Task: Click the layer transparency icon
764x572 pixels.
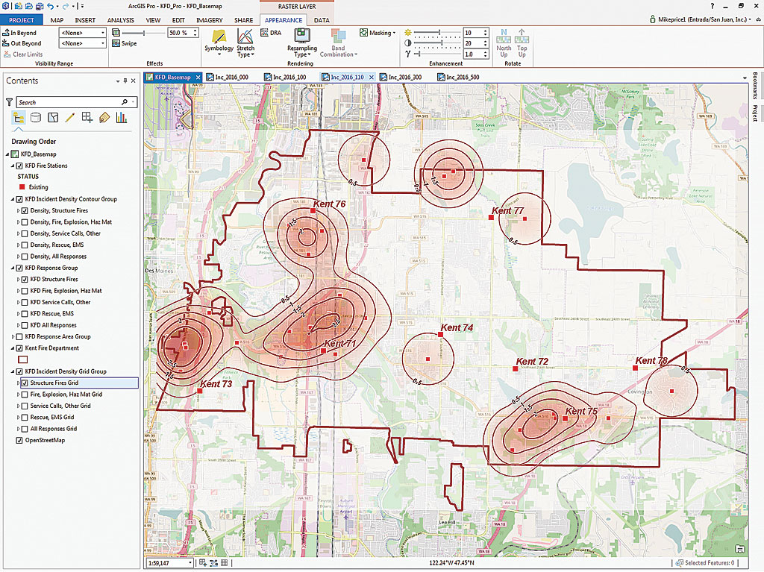Action: pos(116,33)
